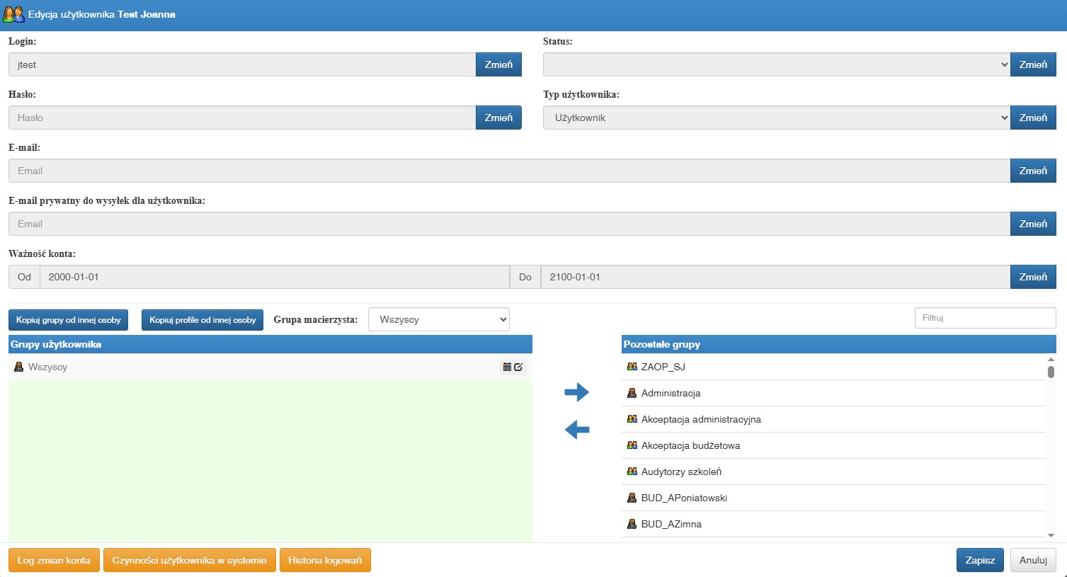This screenshot has width=1067, height=577.
Task: Click Kopiuj grupy od innej osoby
Action: tap(69, 320)
